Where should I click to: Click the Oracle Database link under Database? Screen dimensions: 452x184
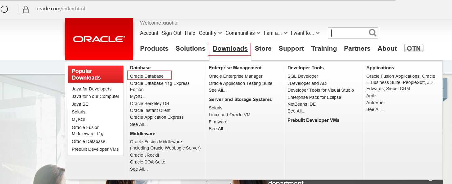coord(147,76)
